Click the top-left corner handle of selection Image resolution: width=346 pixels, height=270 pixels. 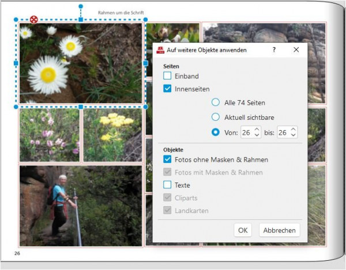[16, 20]
